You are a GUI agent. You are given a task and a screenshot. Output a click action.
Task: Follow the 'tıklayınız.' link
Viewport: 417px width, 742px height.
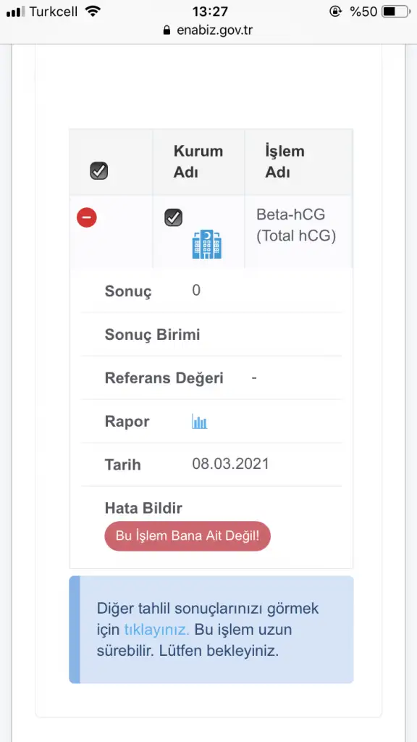(156, 630)
